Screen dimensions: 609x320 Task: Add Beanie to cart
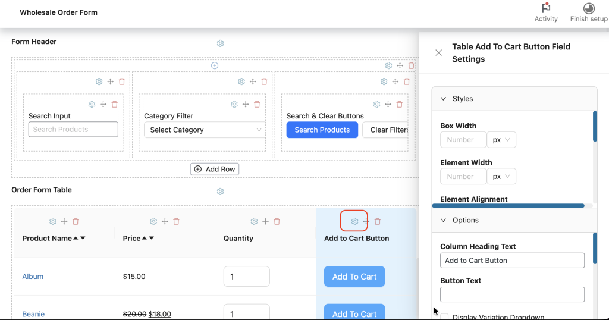point(354,312)
